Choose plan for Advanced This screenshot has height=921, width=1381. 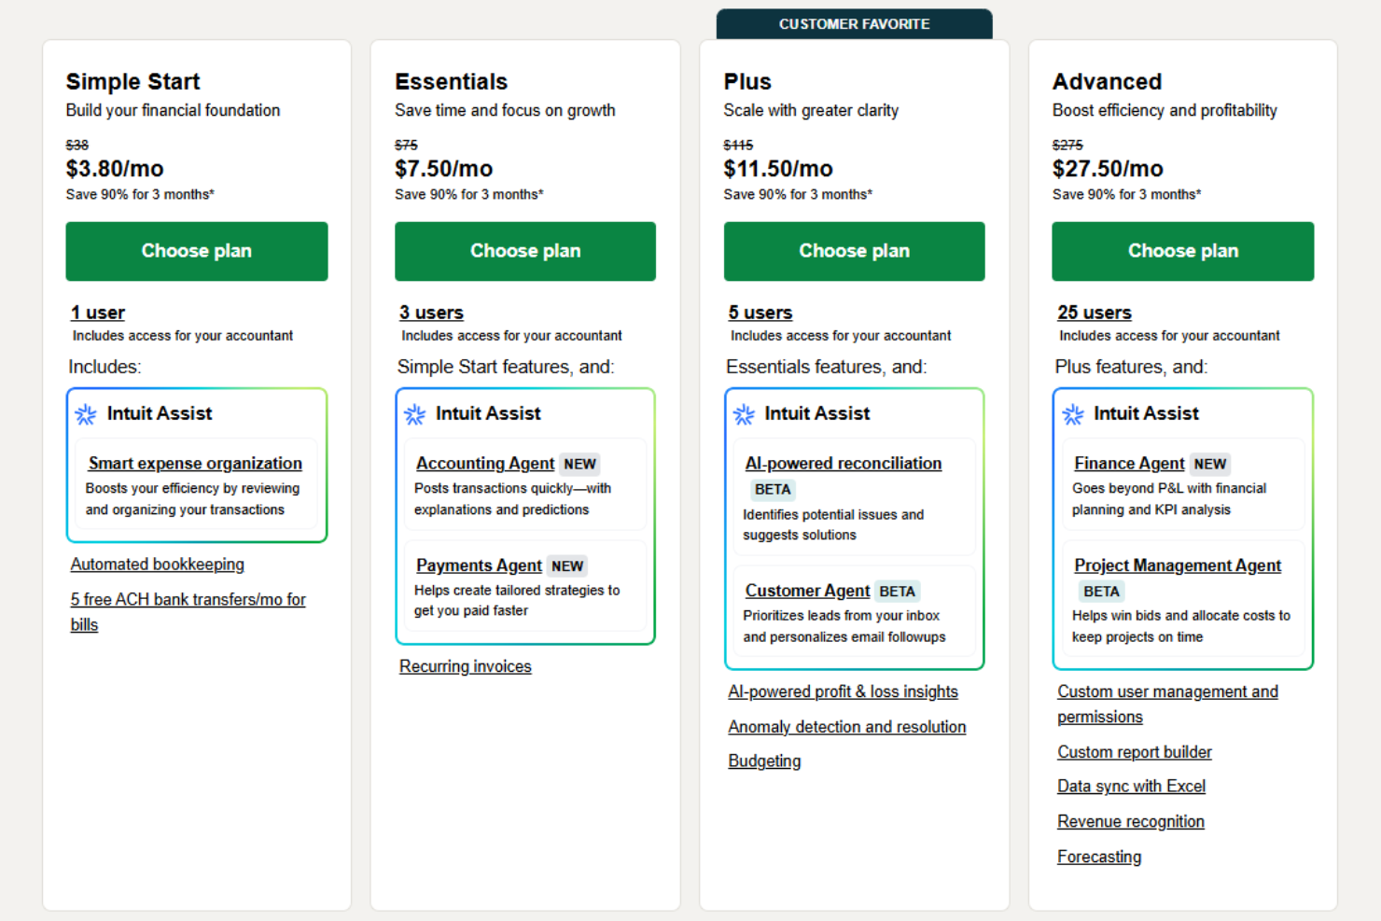(1182, 251)
